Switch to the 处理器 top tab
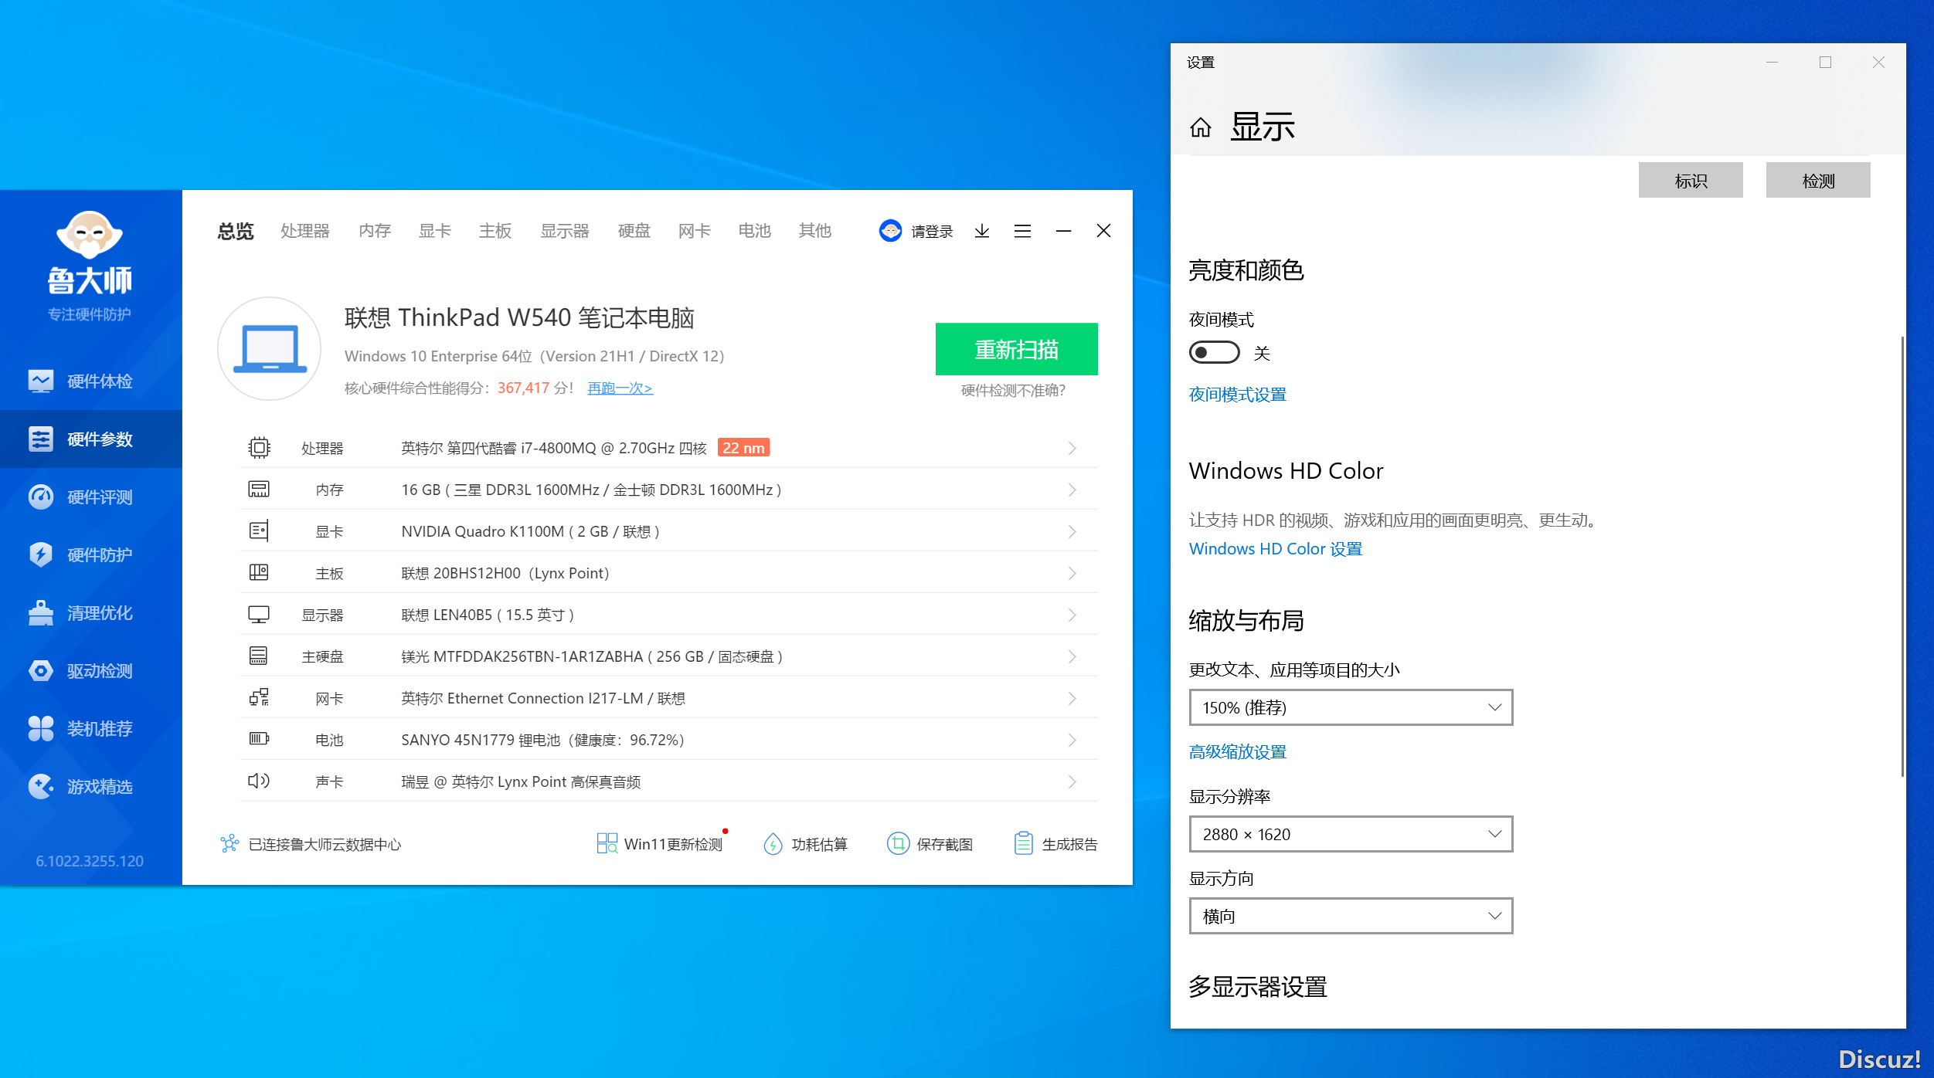This screenshot has height=1078, width=1934. point(305,231)
